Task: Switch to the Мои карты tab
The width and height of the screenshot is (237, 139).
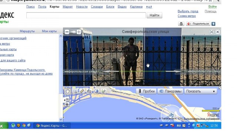Action: pyautogui.click(x=49, y=31)
